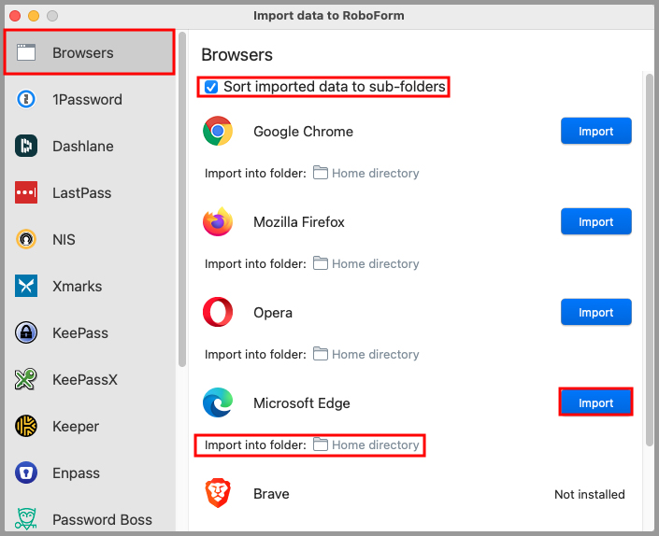The height and width of the screenshot is (536, 659).
Task: Pick Home directory folder for Microsoft Edge
Action: tap(365, 445)
